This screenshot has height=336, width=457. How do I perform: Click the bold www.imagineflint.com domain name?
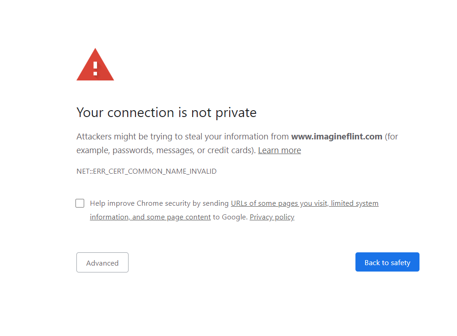pos(337,137)
